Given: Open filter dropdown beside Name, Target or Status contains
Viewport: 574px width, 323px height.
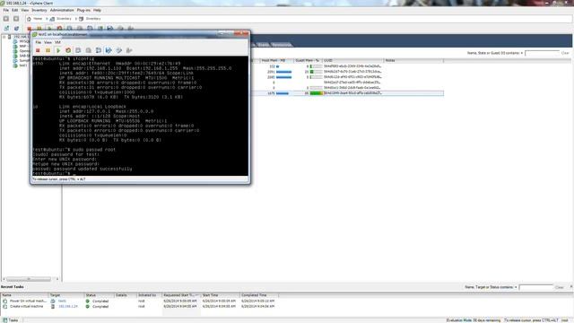Looking at the screenshot, I should [x=516, y=287].
